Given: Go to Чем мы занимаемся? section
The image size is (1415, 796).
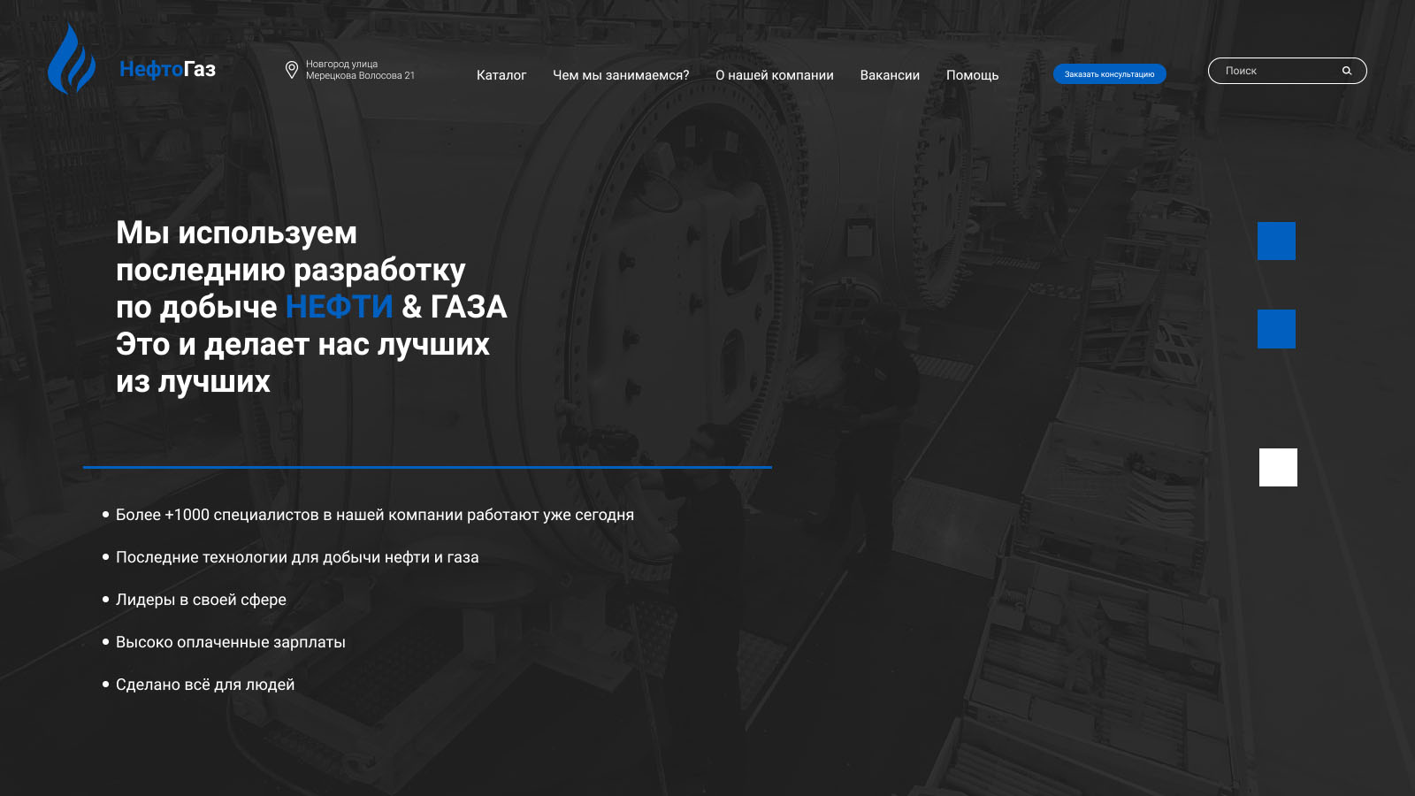Looking at the screenshot, I should coord(621,75).
